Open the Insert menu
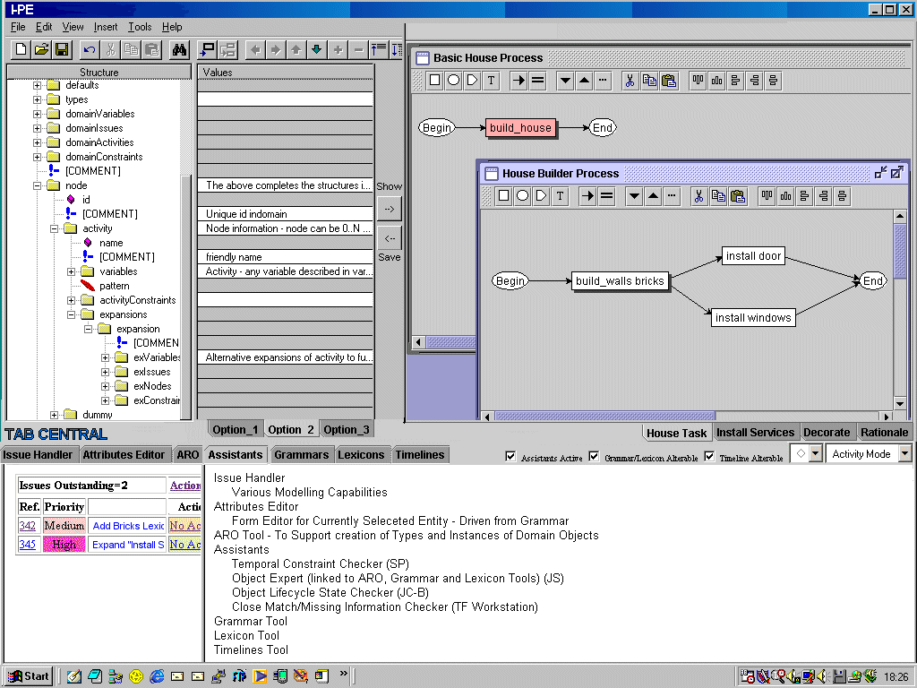This screenshot has width=917, height=688. click(106, 27)
